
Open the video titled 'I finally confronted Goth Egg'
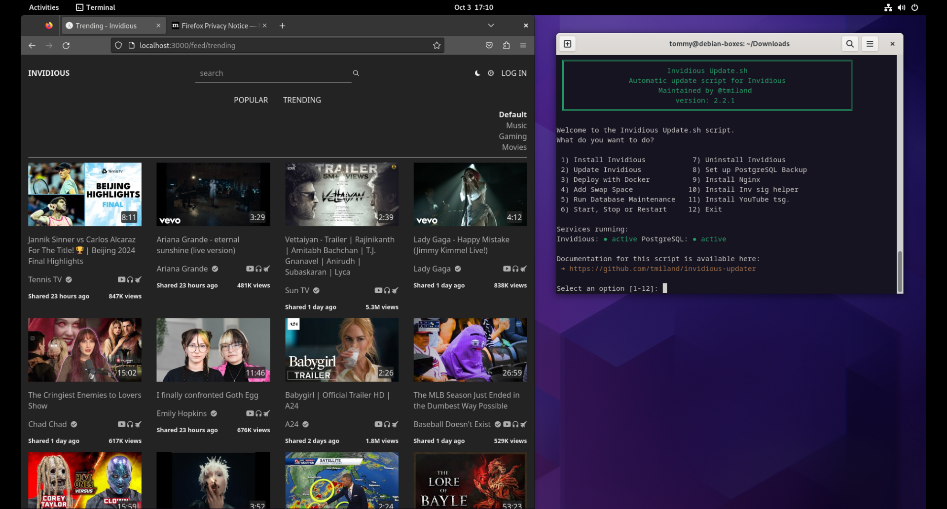[207, 395]
